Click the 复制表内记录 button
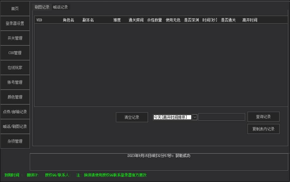 (x=263, y=129)
